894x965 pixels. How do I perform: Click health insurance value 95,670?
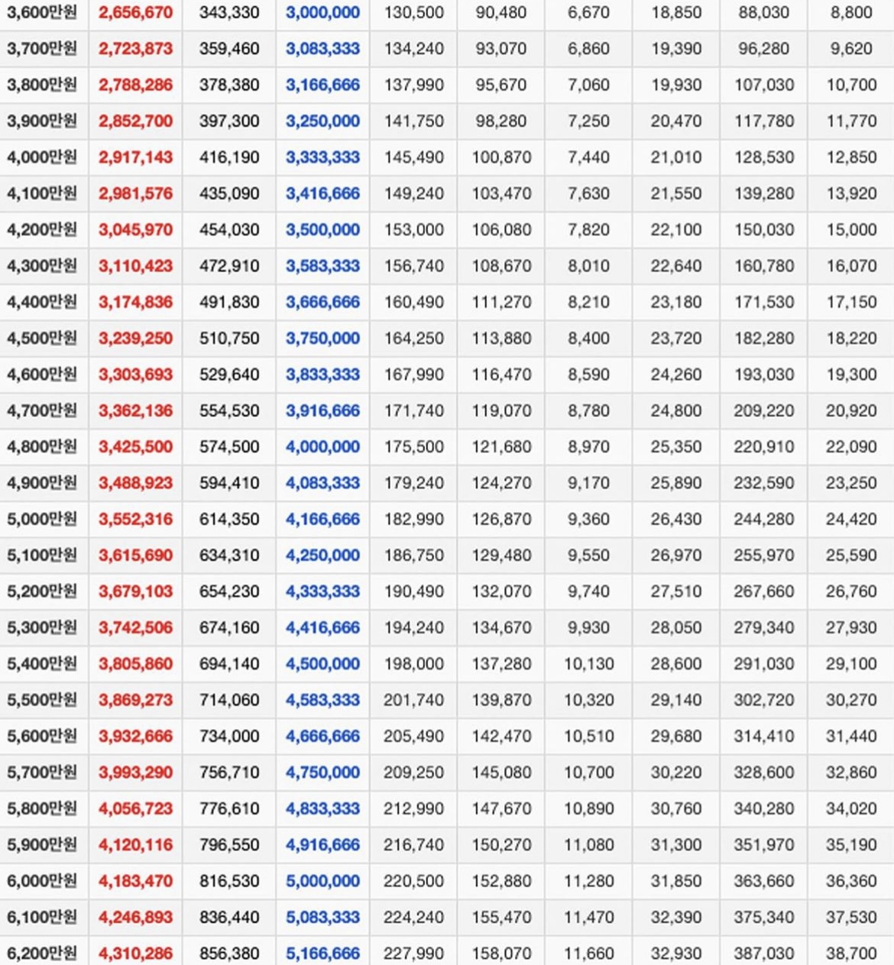(x=501, y=85)
